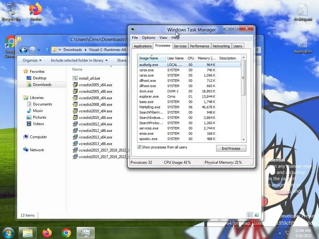The height and width of the screenshot is (239, 319).
Task: Open Videos library in sidebar
Action: [x=38, y=124]
